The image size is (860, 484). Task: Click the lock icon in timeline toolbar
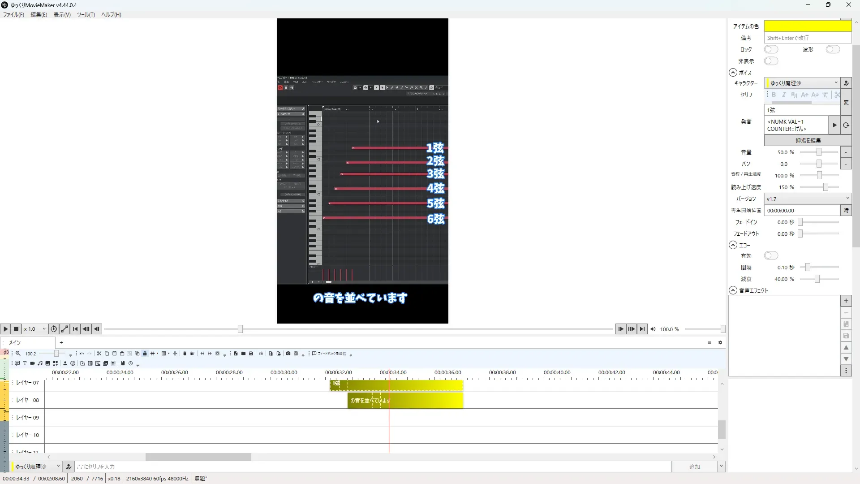pos(145,354)
